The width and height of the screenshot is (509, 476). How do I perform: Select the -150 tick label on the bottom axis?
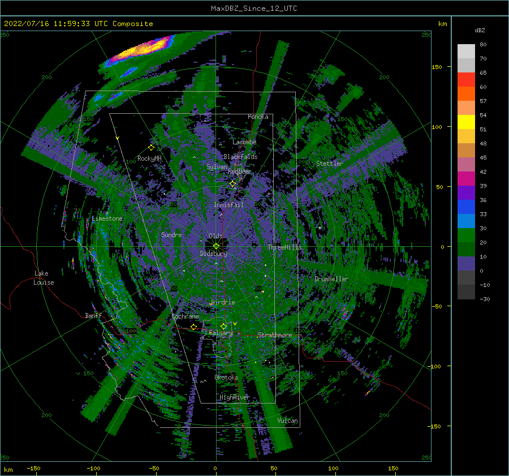pos(33,468)
